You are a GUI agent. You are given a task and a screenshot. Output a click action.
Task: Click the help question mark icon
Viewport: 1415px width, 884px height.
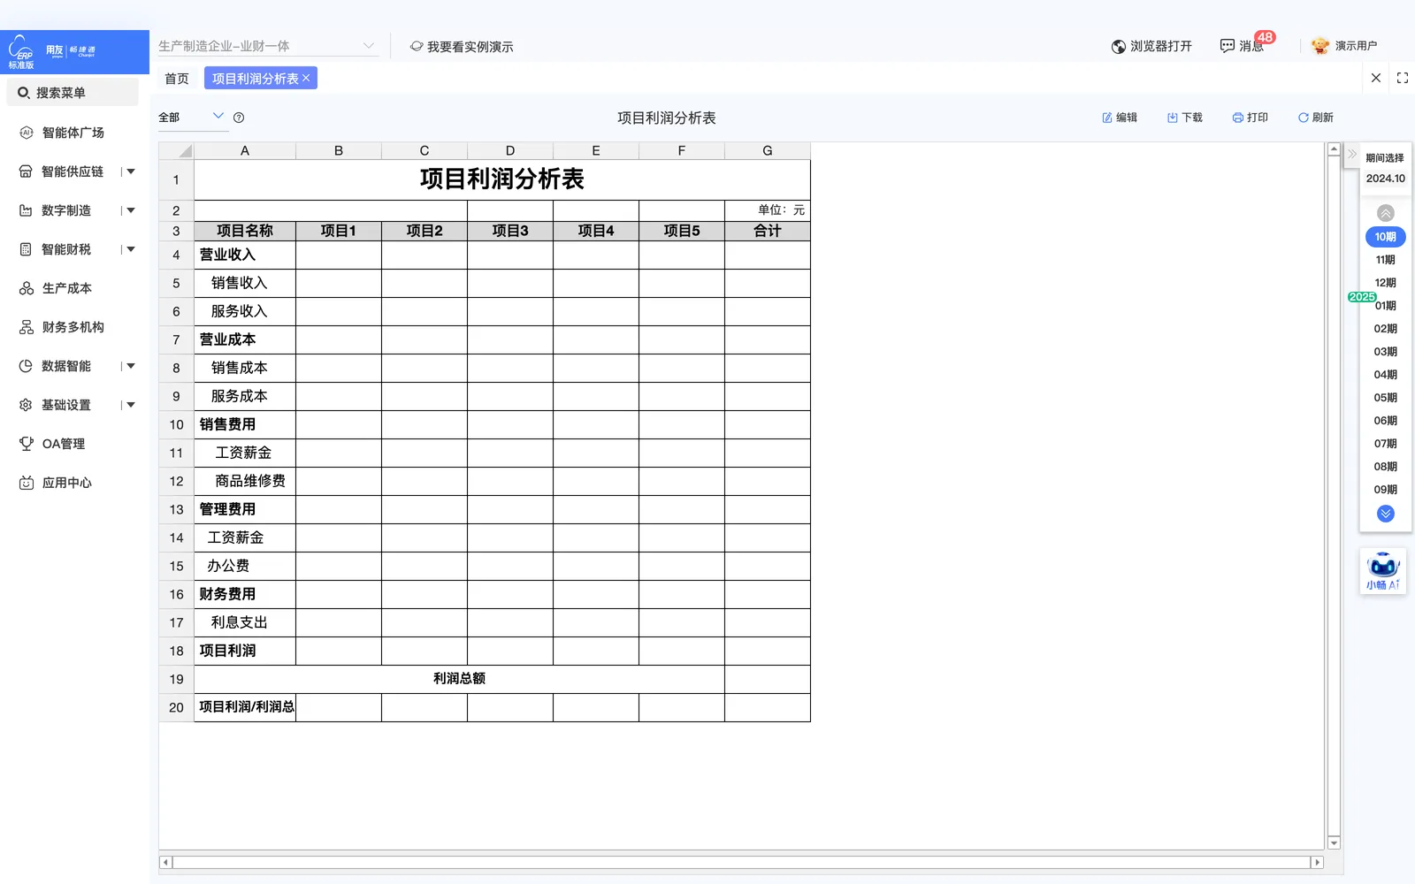pyautogui.click(x=239, y=118)
